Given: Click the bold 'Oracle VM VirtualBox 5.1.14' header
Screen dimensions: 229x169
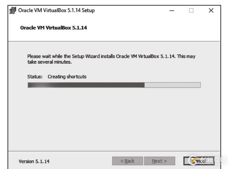Looking at the screenshot, I should (x=53, y=28).
